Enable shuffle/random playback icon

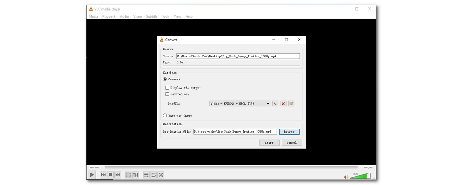(x=161, y=175)
